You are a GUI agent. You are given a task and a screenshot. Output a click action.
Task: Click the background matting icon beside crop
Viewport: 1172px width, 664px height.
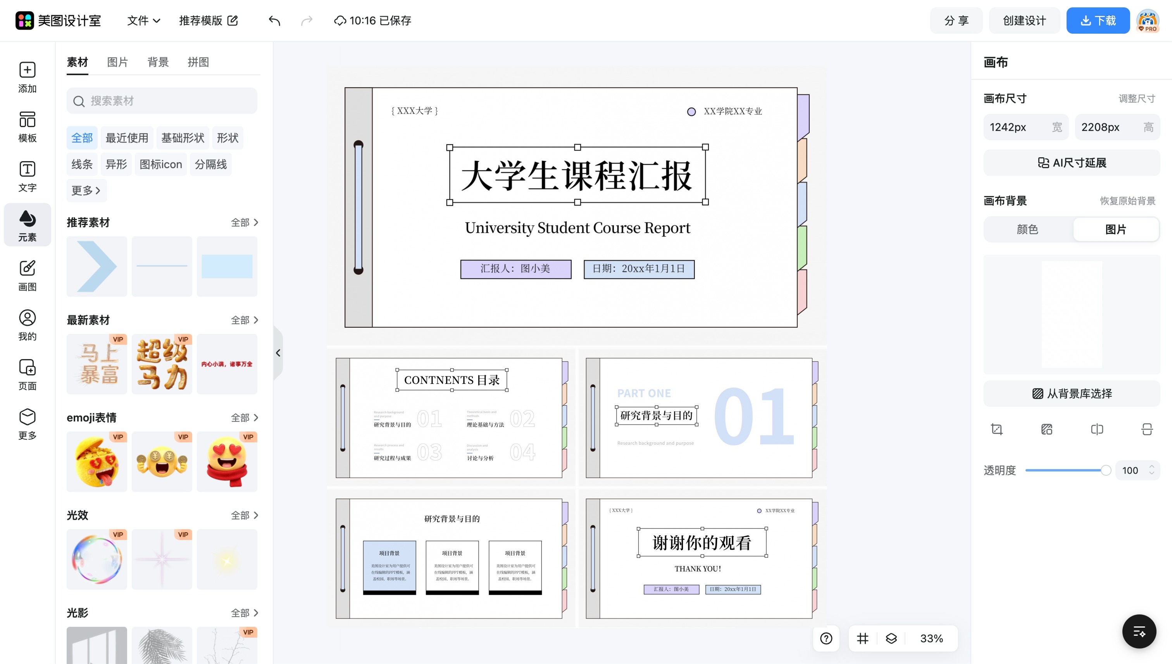1047,429
